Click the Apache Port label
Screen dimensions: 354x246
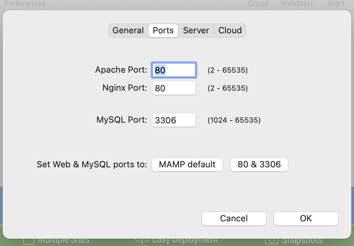tap(121, 70)
